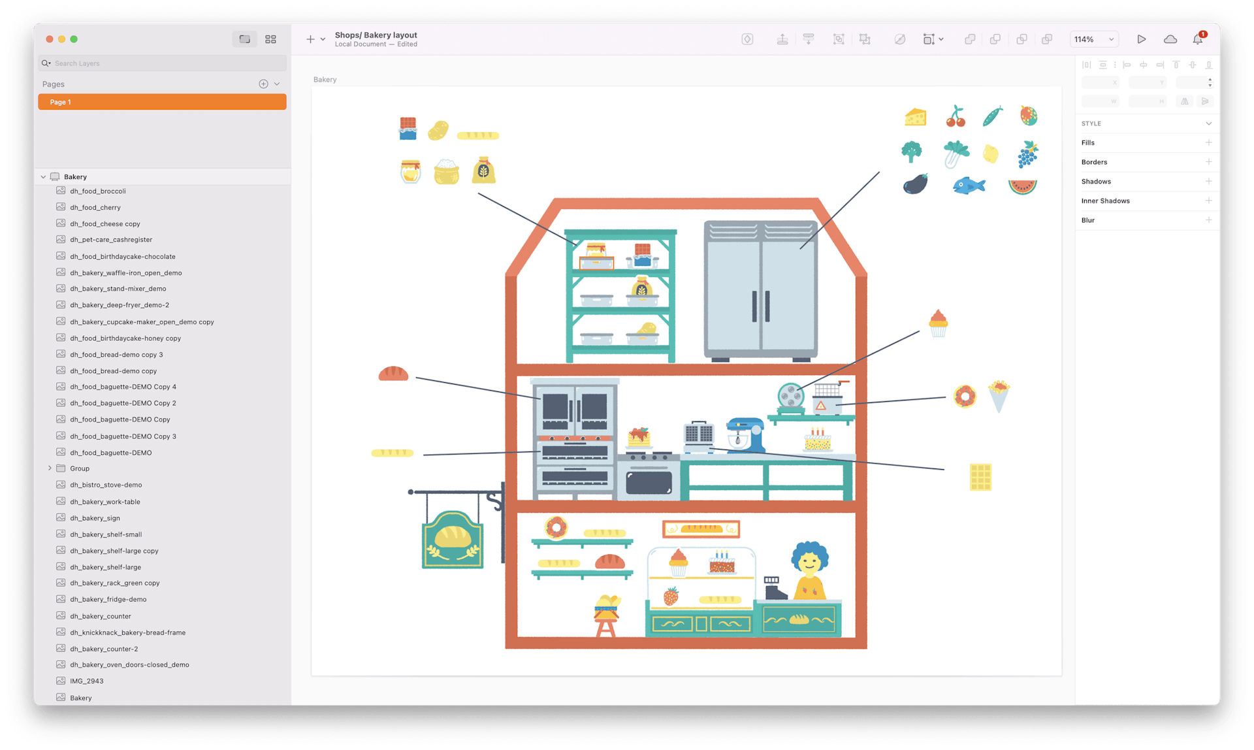
Task: Click the Width field
Action: pyautogui.click(x=1101, y=101)
